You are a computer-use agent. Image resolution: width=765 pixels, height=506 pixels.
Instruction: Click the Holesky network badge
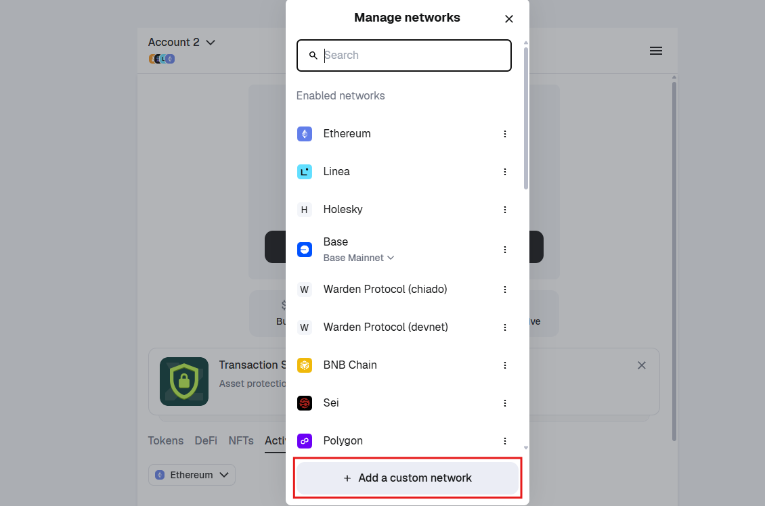[x=304, y=209]
